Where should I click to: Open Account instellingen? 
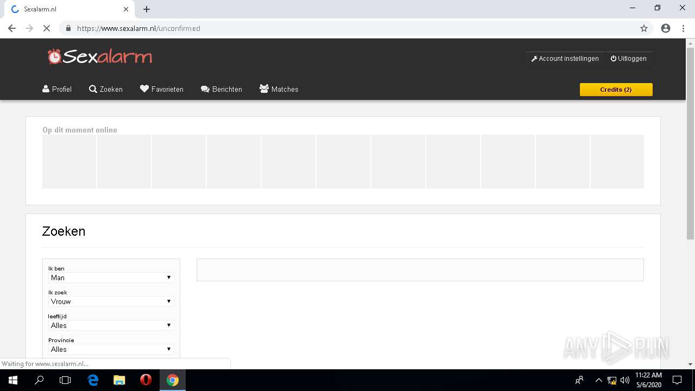(565, 59)
